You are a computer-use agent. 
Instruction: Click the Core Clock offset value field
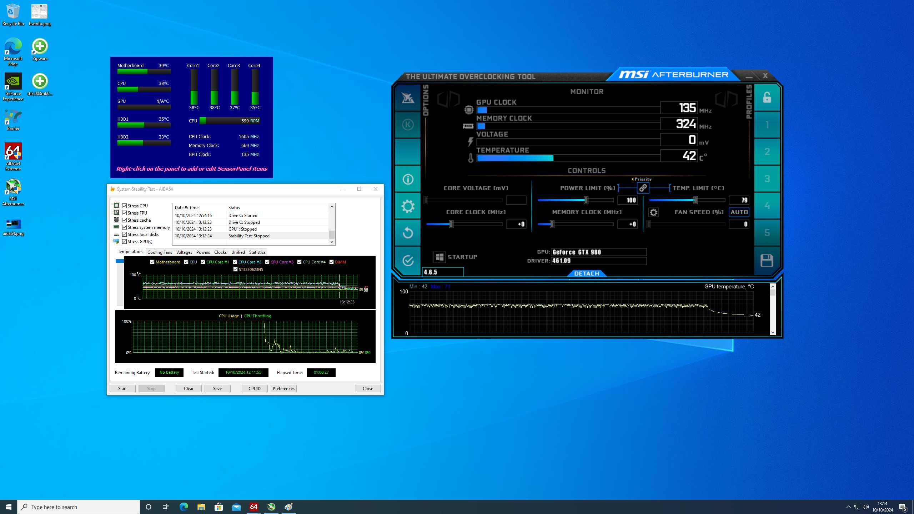coord(516,224)
